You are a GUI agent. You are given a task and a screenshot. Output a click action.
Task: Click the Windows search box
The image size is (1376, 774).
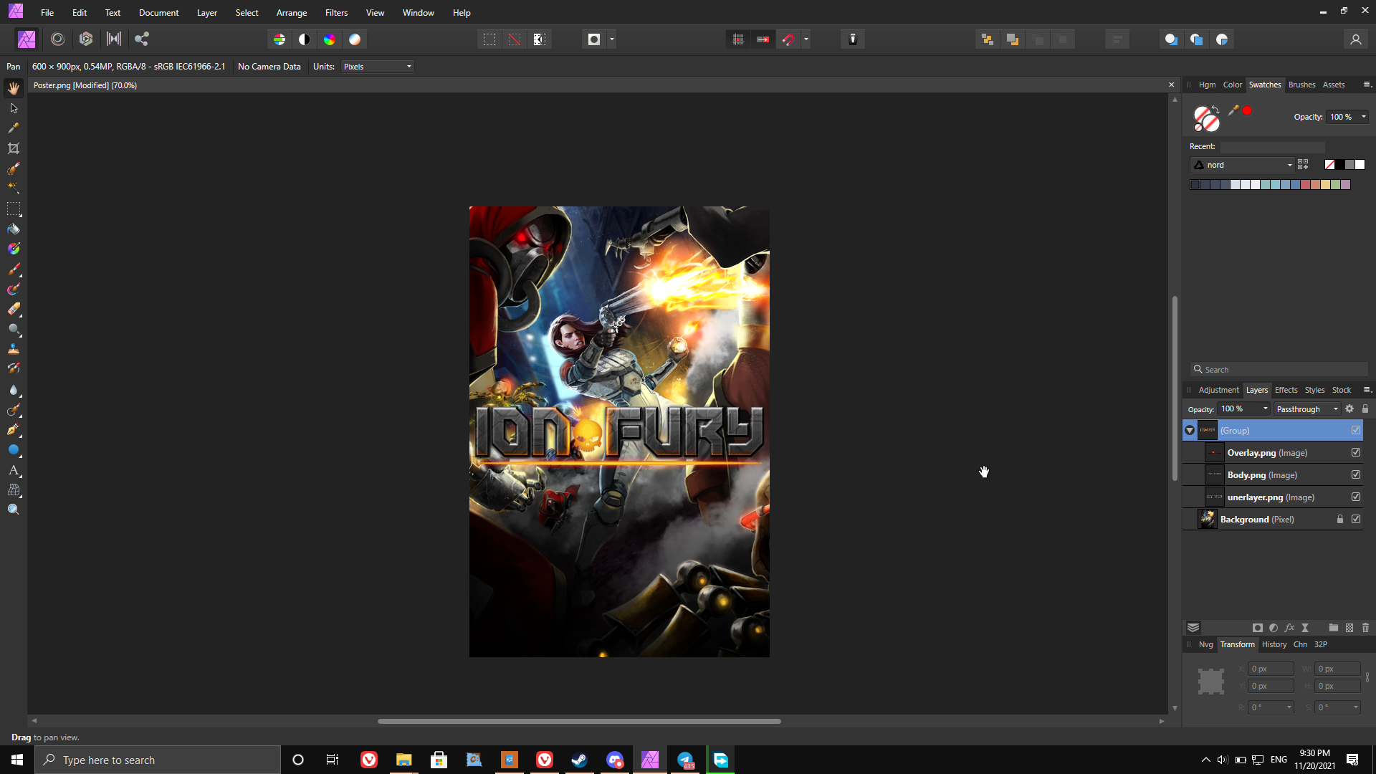(158, 760)
